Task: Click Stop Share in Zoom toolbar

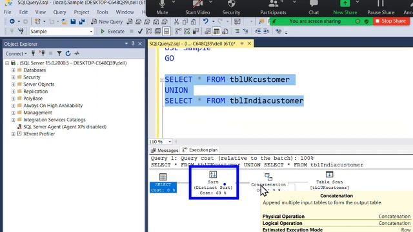Action: pyautogui.click(x=391, y=21)
